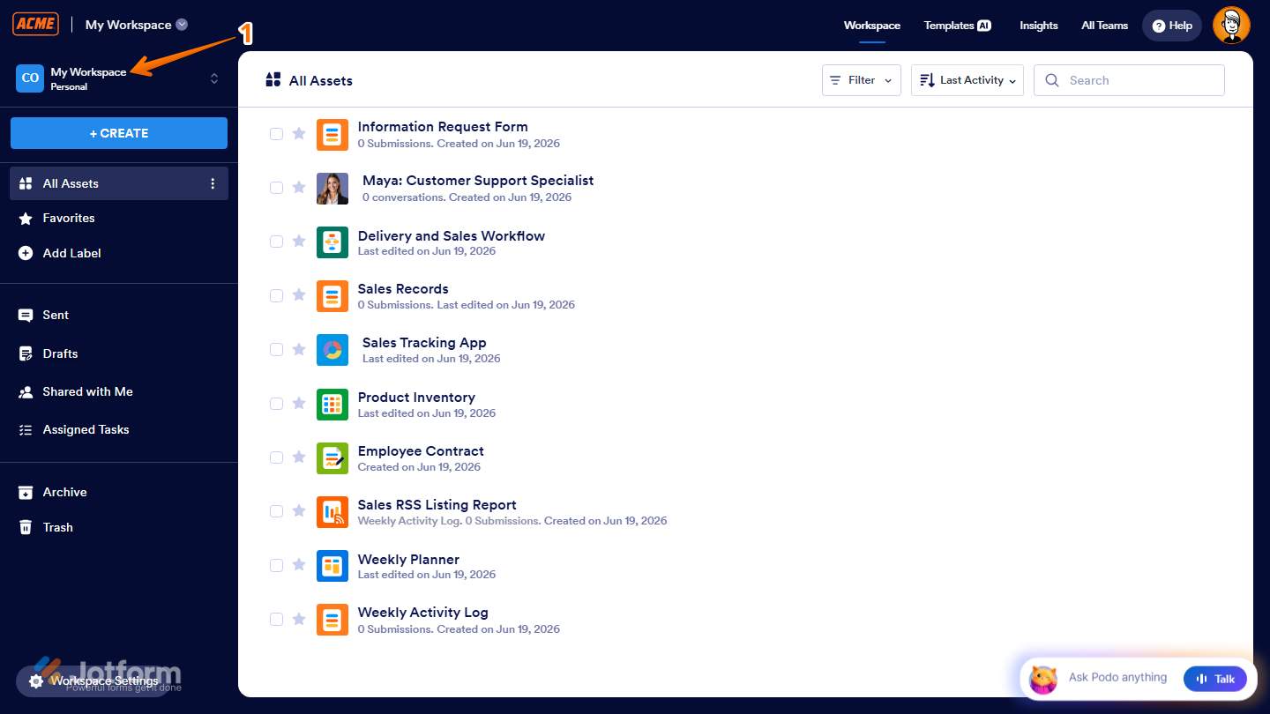This screenshot has height=714, width=1270.
Task: Check the Sales RSS Listing Report box
Action: (x=276, y=511)
